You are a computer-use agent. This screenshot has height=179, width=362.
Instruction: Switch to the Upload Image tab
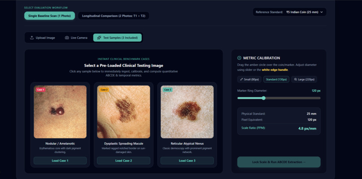tap(43, 38)
